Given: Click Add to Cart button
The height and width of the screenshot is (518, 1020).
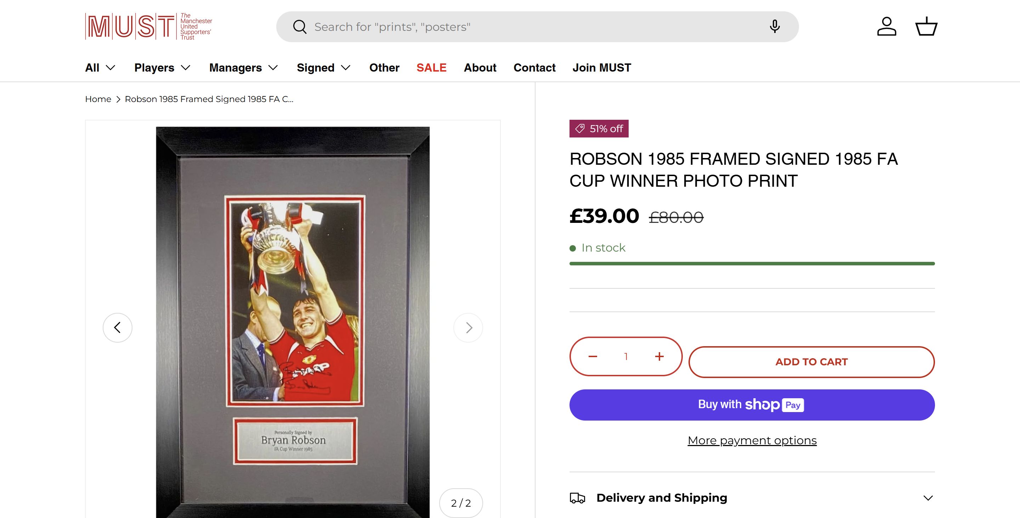Looking at the screenshot, I should click(811, 362).
